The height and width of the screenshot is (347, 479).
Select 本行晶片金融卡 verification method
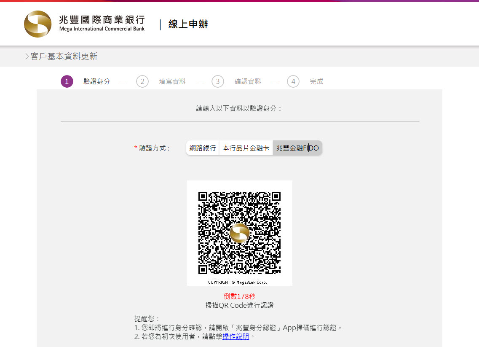[x=246, y=148]
